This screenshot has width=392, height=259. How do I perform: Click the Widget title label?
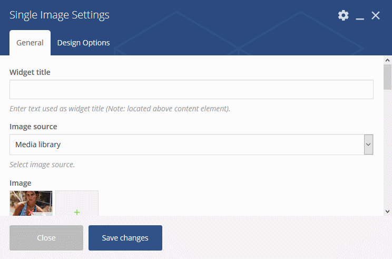tap(30, 72)
